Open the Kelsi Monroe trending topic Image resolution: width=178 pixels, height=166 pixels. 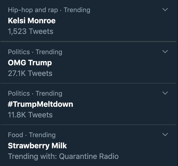32,21
